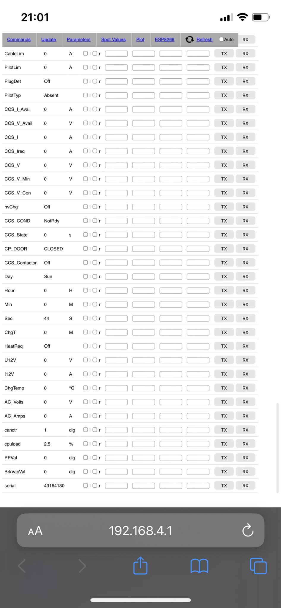Click first input field in hvChg row
Screen dimensions: 281x608
(116, 207)
